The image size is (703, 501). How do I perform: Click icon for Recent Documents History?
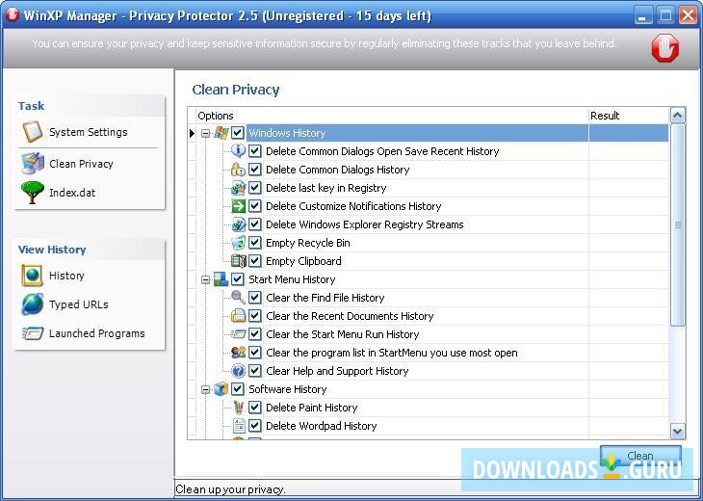point(239,316)
